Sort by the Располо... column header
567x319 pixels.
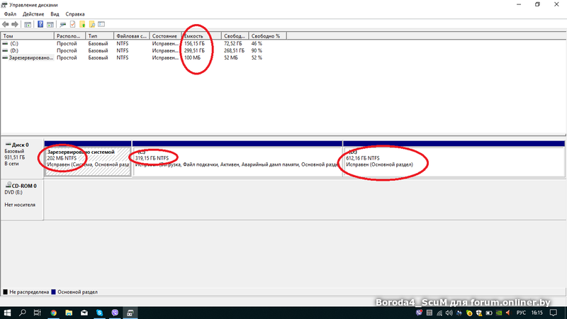point(69,36)
